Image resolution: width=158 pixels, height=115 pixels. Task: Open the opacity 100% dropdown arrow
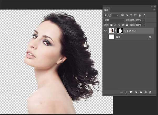144,20
